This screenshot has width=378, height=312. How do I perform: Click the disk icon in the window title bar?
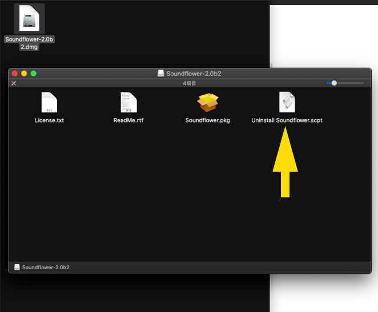pyautogui.click(x=161, y=73)
